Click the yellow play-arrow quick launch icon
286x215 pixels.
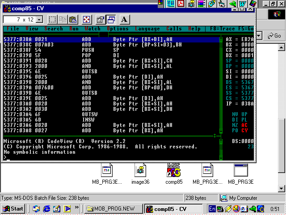coord(67,209)
